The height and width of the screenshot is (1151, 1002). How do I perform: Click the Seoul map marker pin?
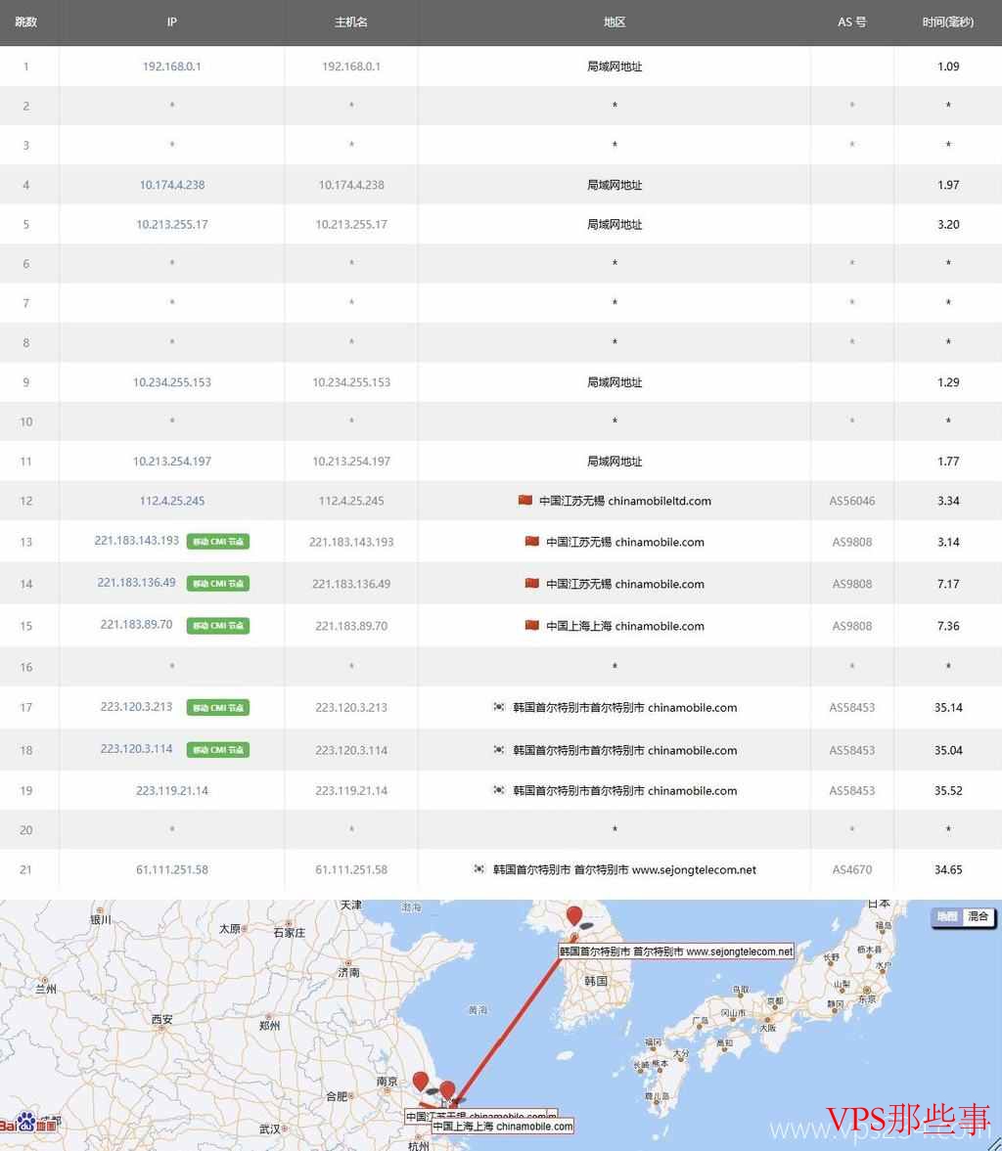573,916
